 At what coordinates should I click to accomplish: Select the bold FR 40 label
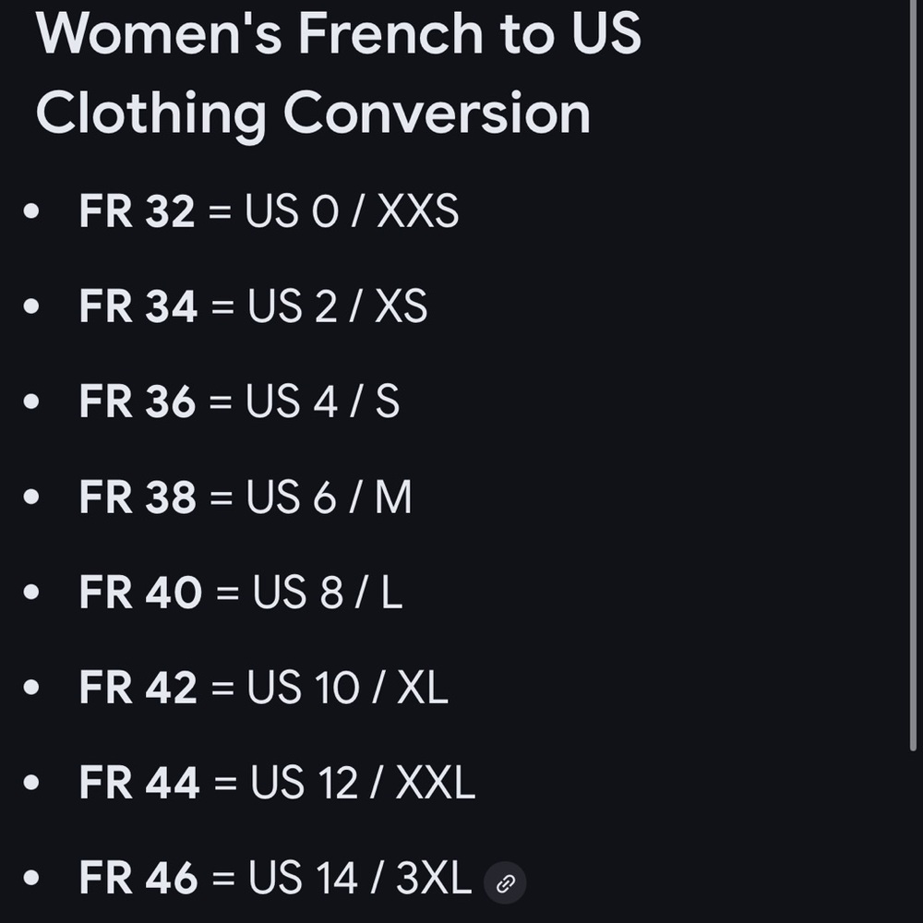[x=140, y=593]
